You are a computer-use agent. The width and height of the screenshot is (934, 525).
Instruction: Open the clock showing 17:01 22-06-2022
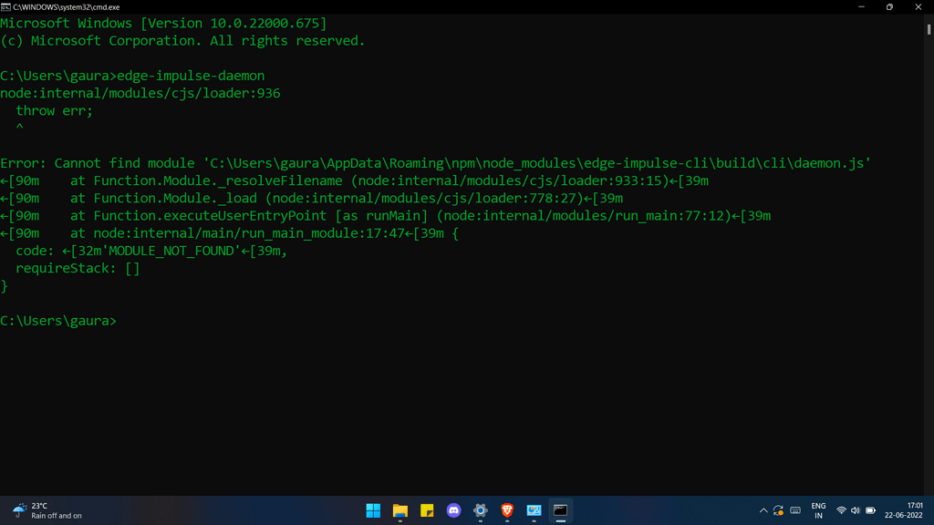904,510
